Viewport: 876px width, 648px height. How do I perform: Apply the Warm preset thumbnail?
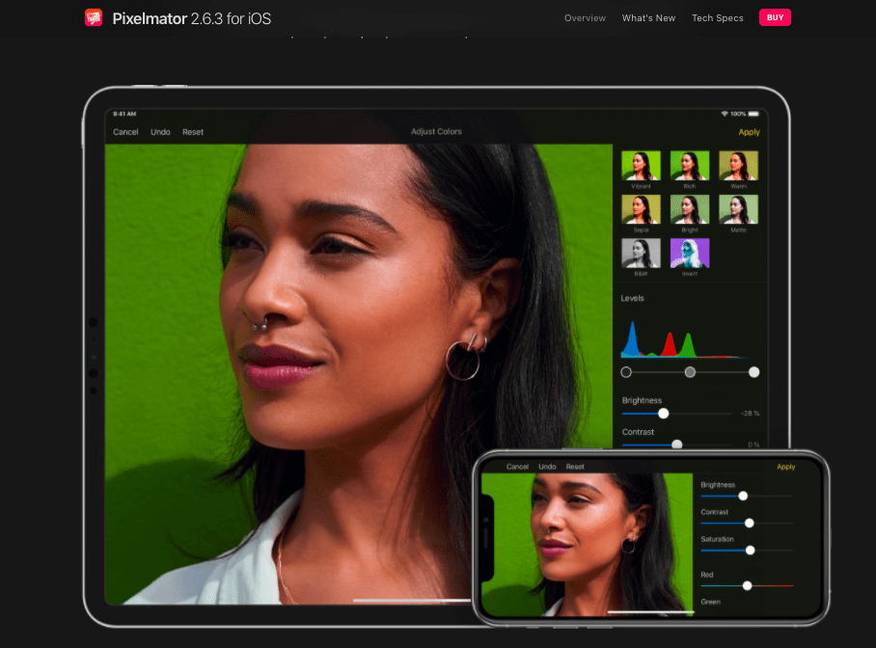[x=738, y=166]
